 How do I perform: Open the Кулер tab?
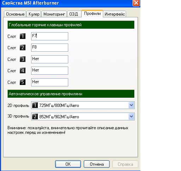pos(34,14)
